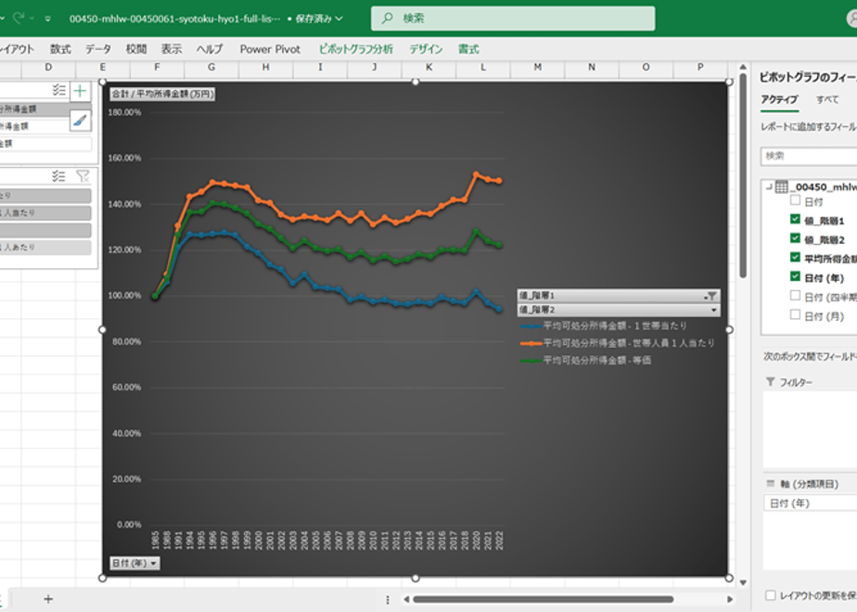Add a new sheet with the plus icon

click(x=48, y=599)
